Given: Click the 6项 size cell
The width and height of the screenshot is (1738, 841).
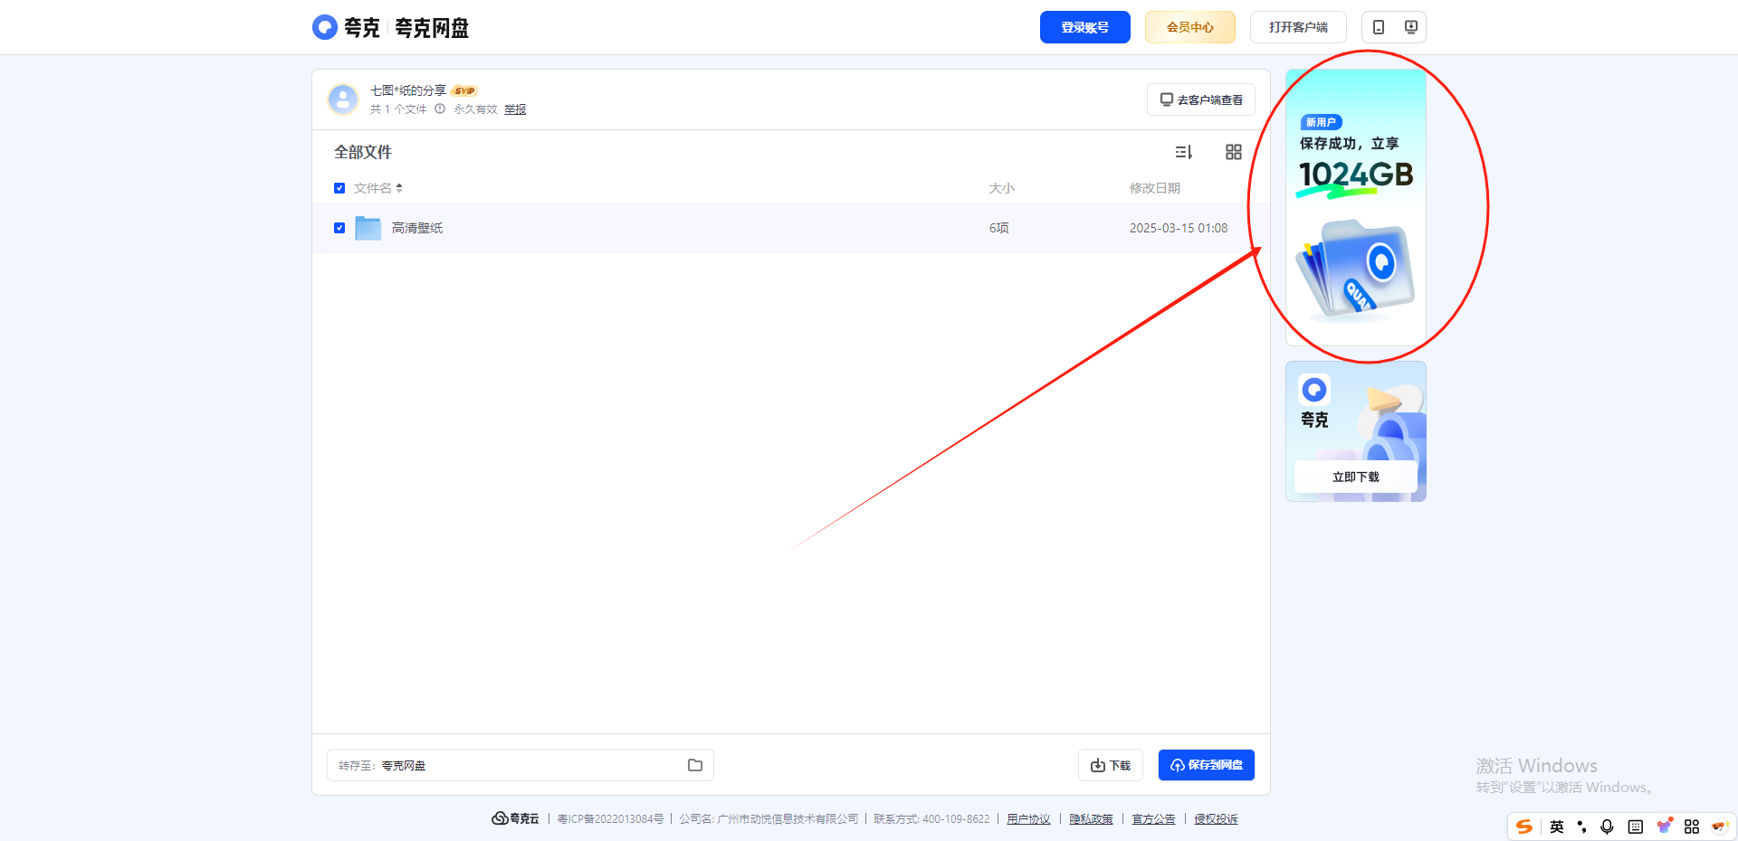Looking at the screenshot, I should pyautogui.click(x=999, y=228).
